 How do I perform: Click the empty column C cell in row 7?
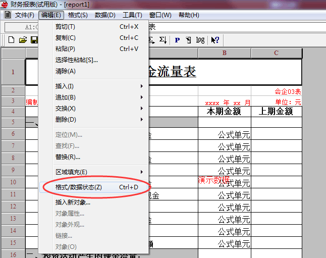(277, 145)
